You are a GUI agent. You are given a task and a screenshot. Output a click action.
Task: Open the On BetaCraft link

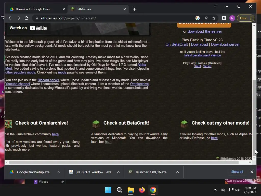(x=177, y=44)
